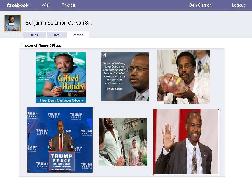Open the profile picture thumbnail
The height and width of the screenshot is (189, 252).
13,23
